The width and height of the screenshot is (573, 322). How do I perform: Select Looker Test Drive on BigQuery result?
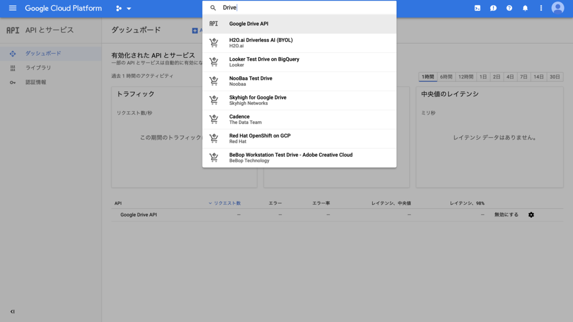(299, 62)
